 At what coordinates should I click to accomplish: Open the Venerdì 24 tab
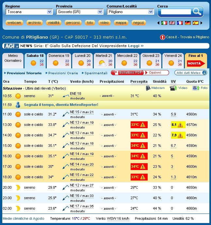173,61
